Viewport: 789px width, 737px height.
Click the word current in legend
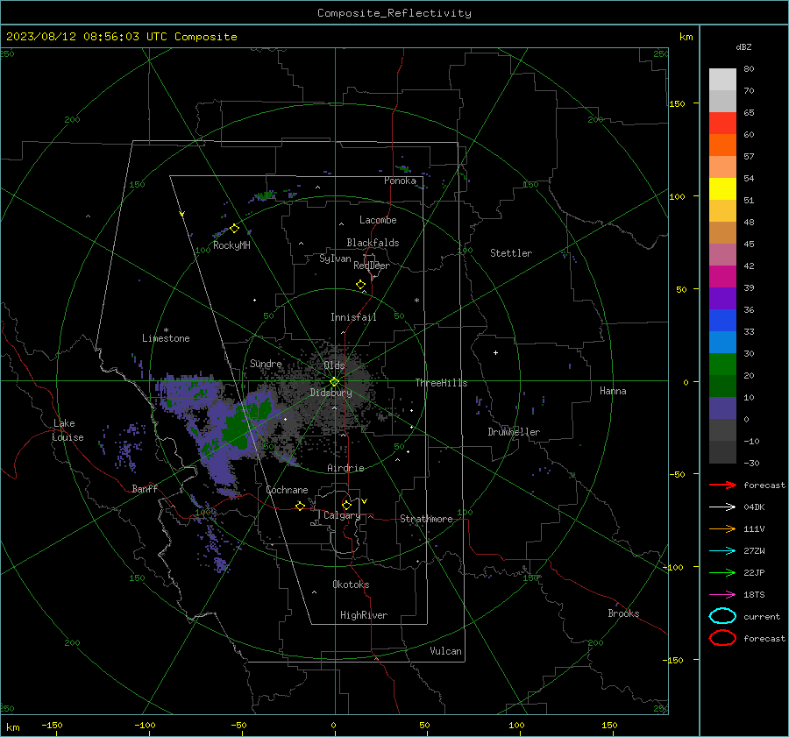(x=762, y=616)
